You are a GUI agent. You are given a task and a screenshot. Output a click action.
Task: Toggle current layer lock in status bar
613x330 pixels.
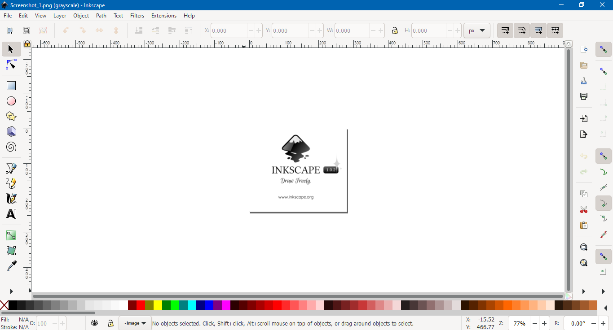110,323
